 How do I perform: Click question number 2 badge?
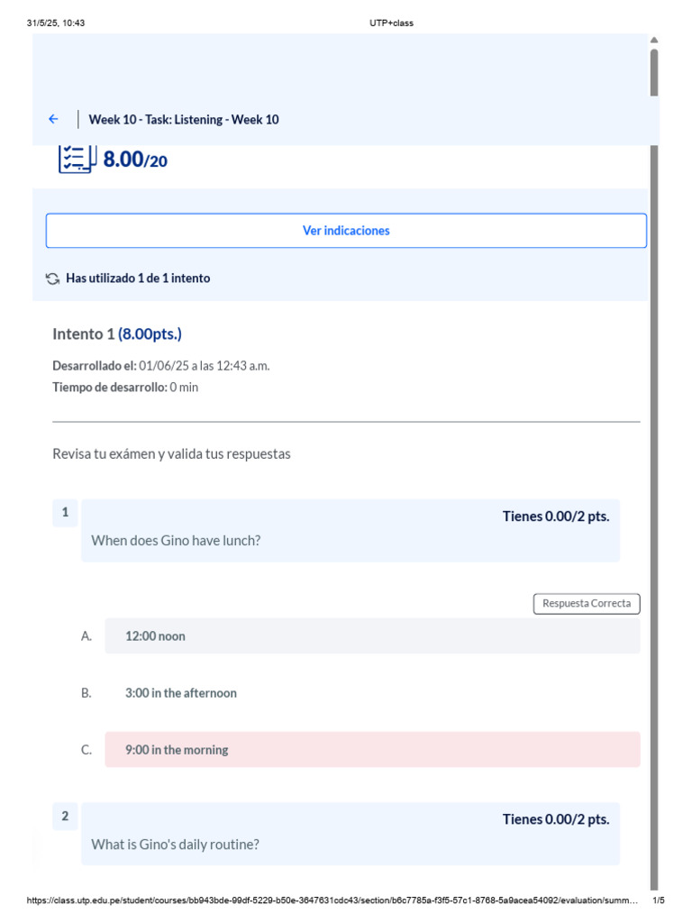tap(65, 816)
